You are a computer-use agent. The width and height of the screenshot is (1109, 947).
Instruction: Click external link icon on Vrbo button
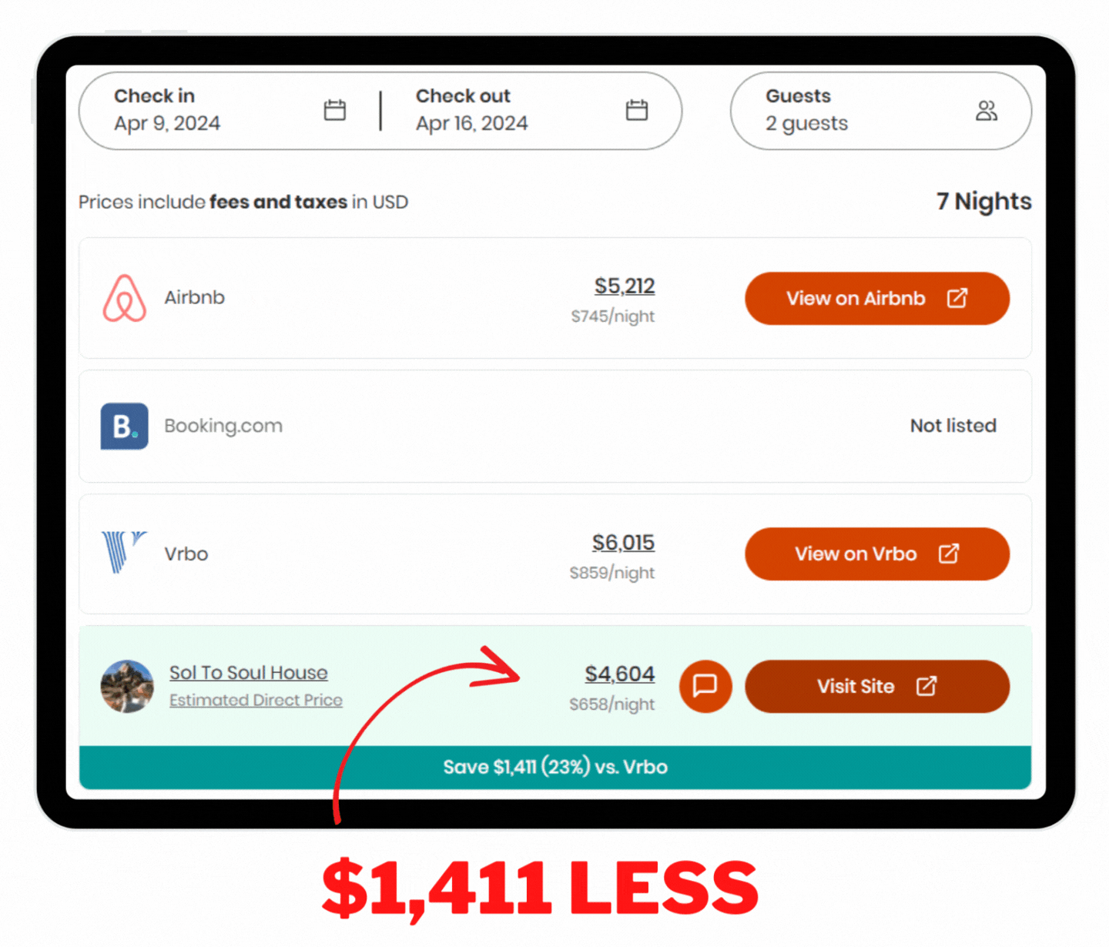tap(949, 554)
